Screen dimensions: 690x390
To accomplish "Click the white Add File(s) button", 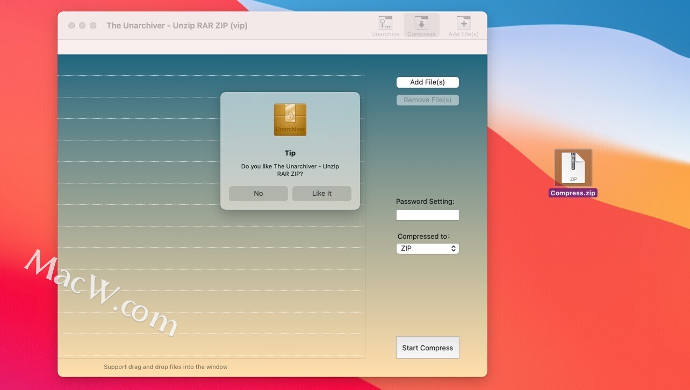I will click(x=428, y=82).
